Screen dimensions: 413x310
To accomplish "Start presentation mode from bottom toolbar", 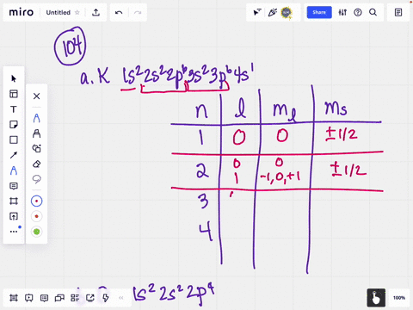I will 28,298.
